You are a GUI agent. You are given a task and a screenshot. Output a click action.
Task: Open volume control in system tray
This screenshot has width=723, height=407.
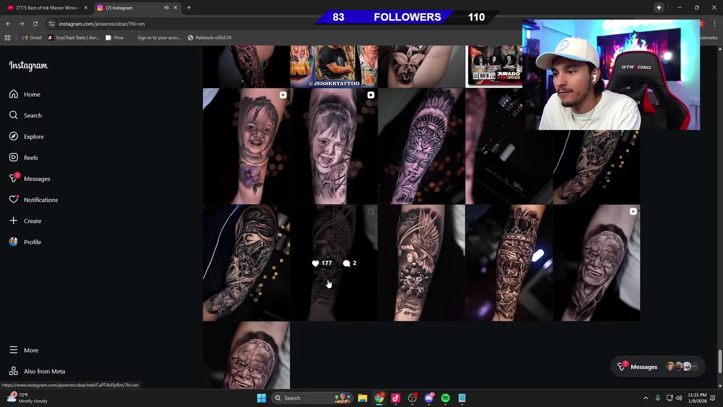679,398
